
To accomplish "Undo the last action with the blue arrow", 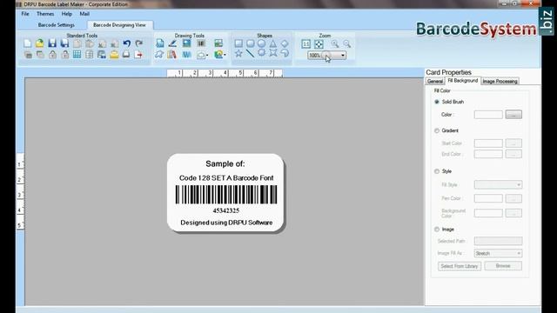I will [127, 43].
